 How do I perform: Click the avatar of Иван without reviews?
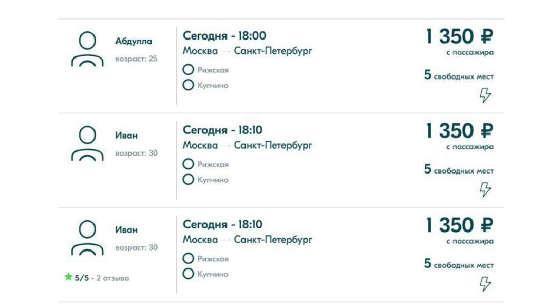coord(87,144)
